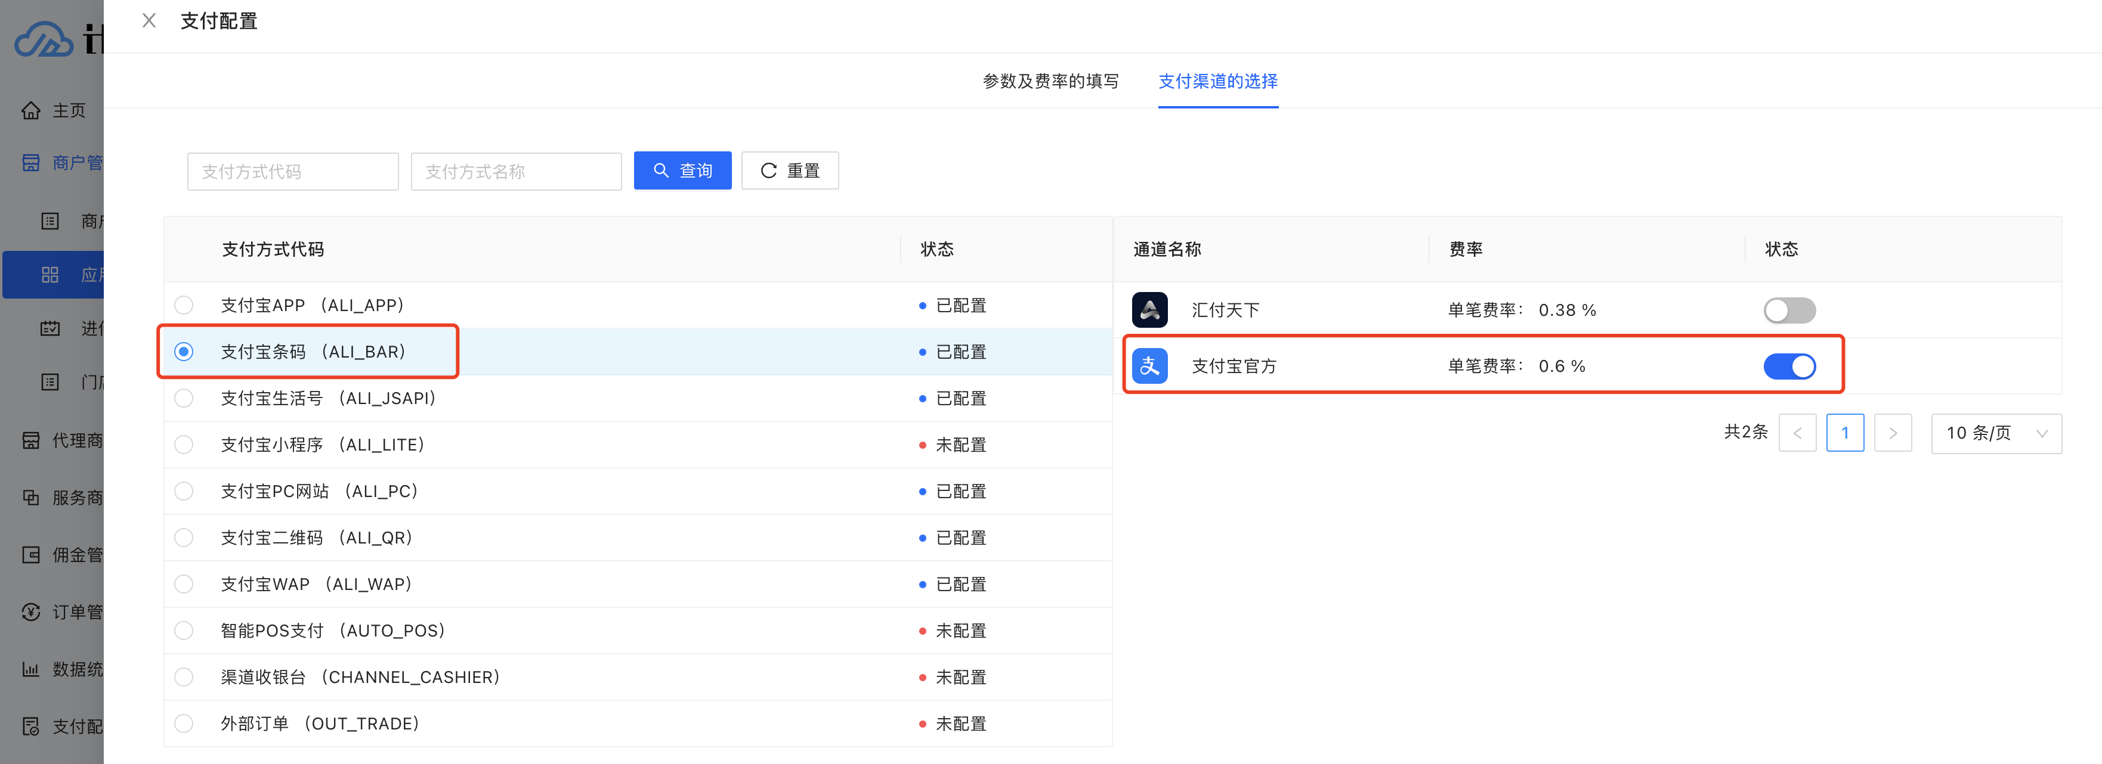Click the commission management icon in sidebar

pos(31,555)
